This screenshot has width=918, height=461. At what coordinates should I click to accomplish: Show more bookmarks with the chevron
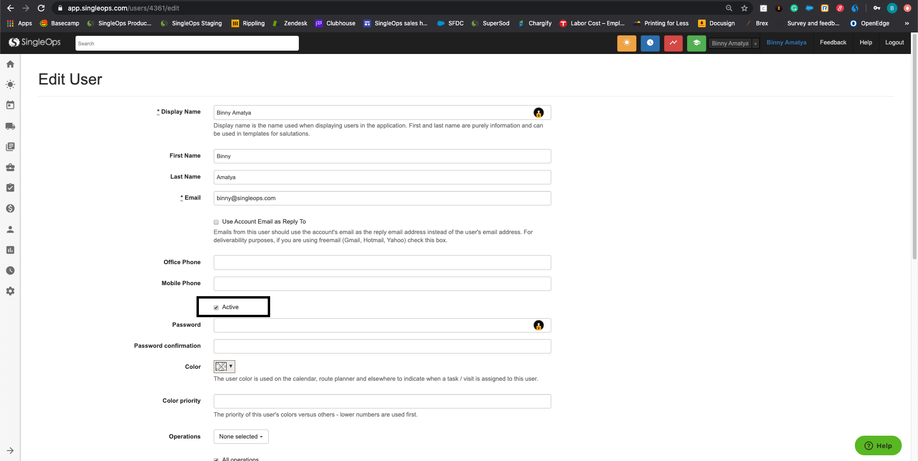point(907,23)
